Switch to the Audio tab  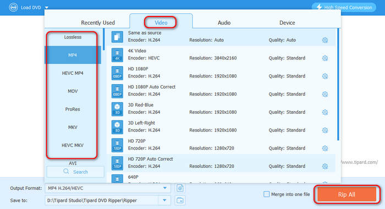pos(224,23)
